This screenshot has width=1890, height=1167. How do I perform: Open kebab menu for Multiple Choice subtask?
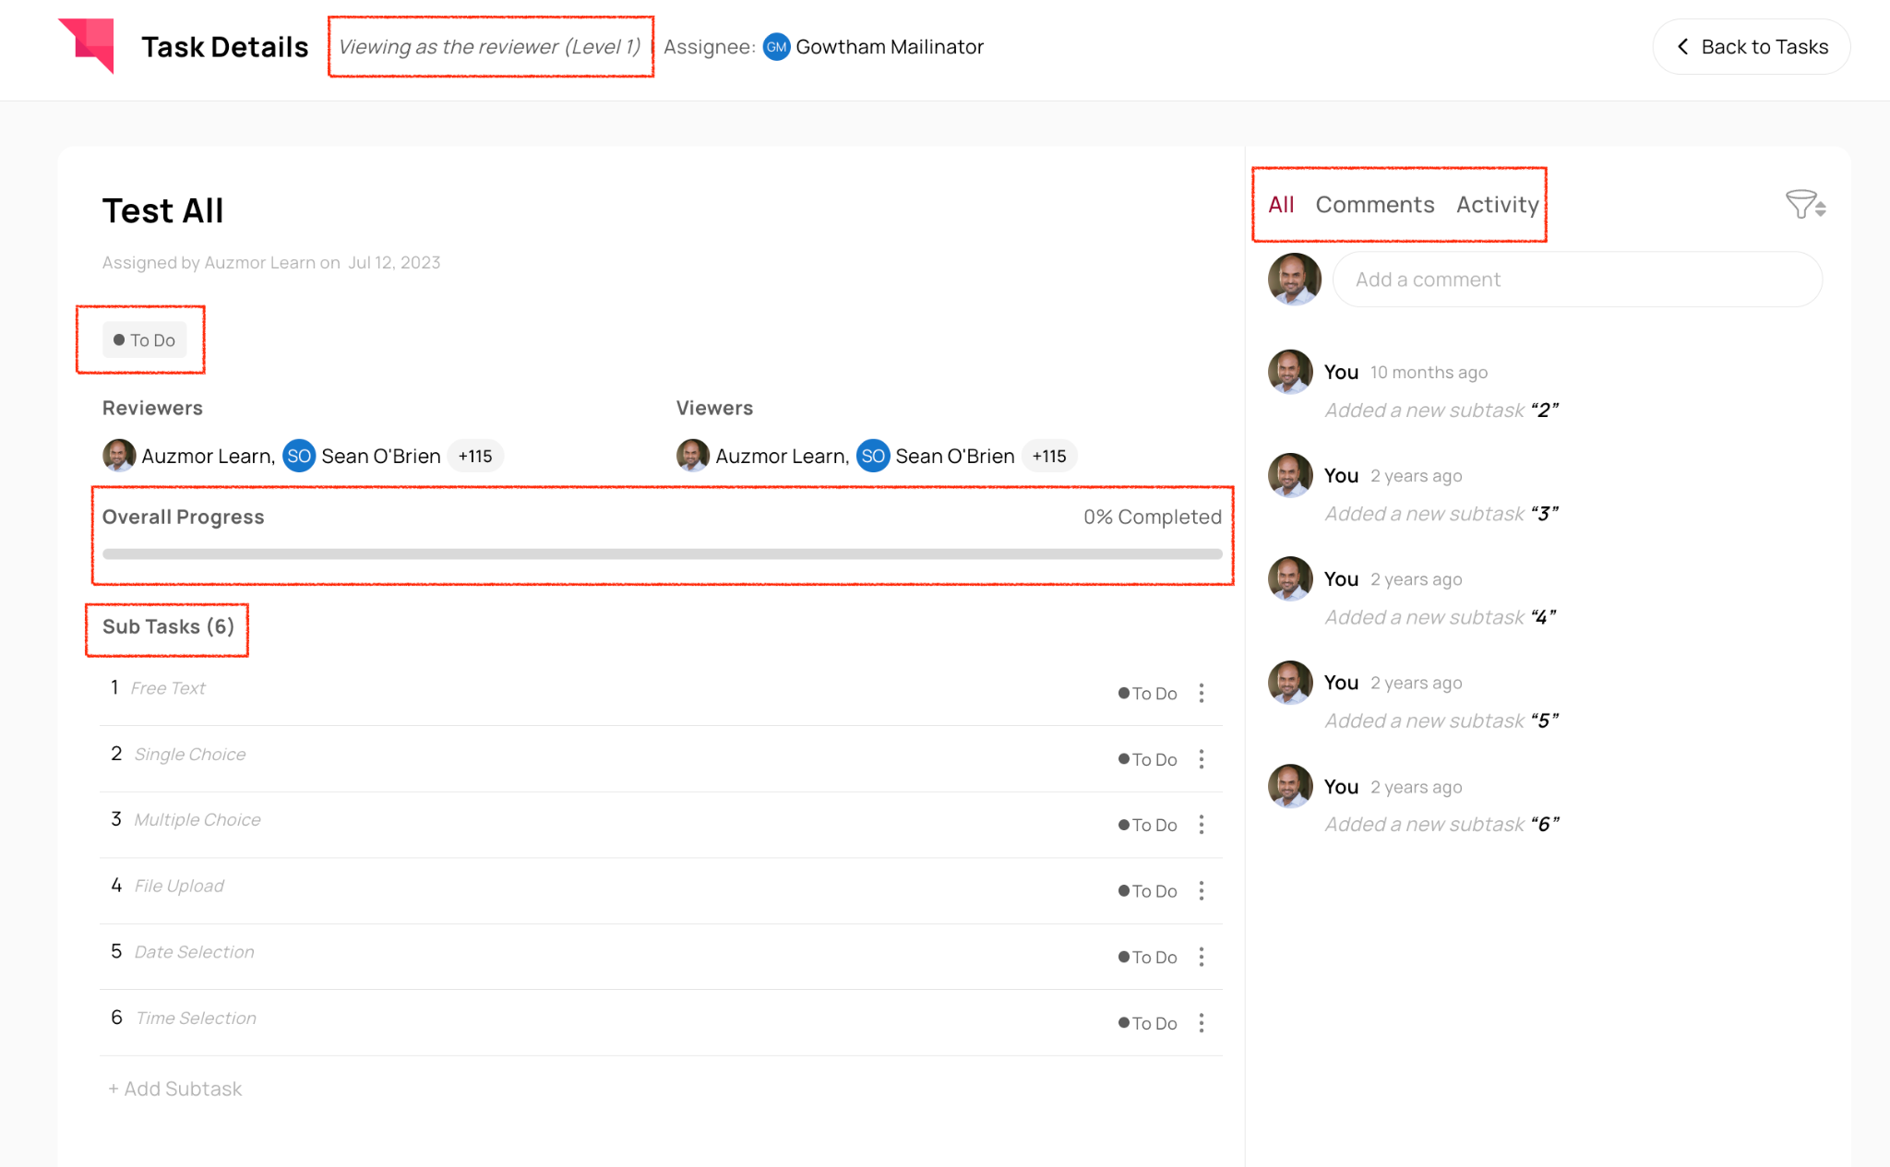[1201, 825]
